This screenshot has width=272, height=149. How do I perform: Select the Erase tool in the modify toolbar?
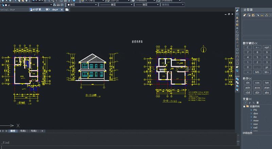(x=237, y=10)
